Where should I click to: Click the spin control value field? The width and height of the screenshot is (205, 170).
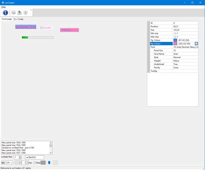[x=16, y=157]
